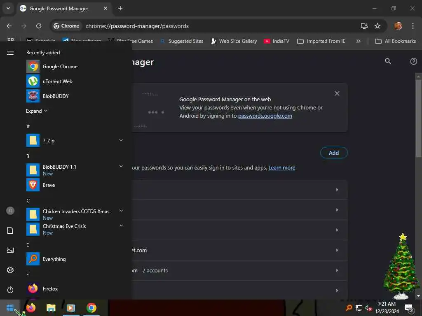Jump to letter E app group
This screenshot has height=316, width=422.
(28, 245)
